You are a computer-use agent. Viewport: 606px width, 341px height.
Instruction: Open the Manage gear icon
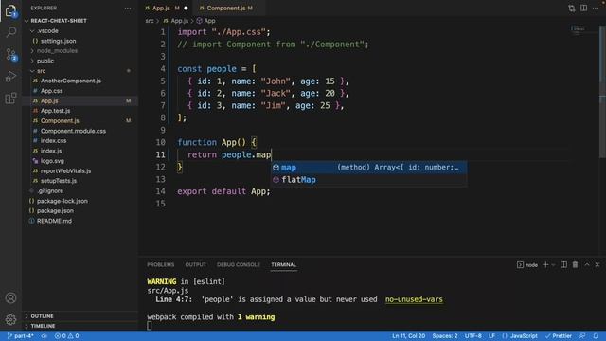click(10, 319)
